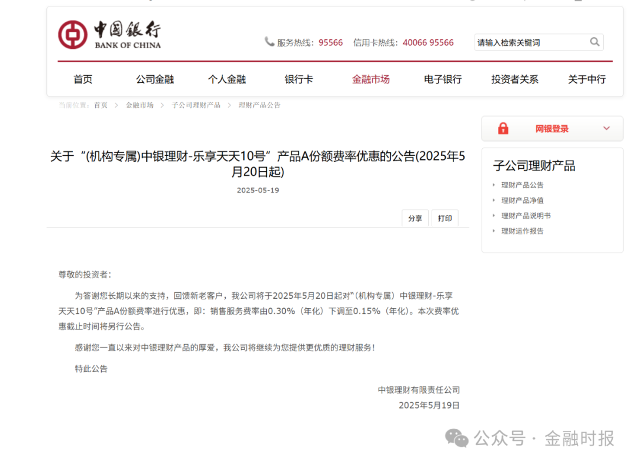The image size is (635, 464).
Task: Go to the 银行卡 section
Action: coord(299,79)
